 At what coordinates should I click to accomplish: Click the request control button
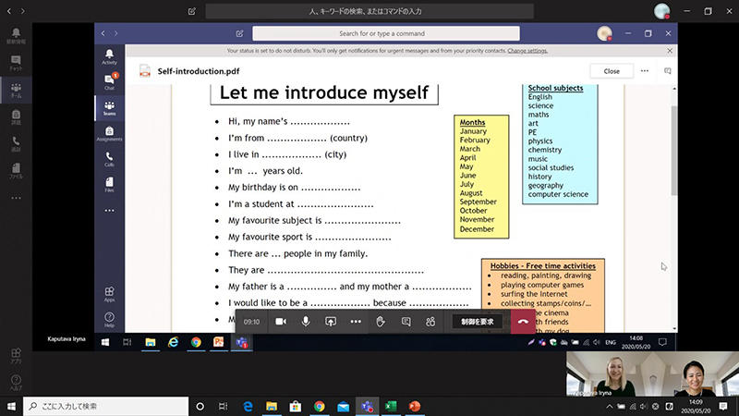point(478,322)
